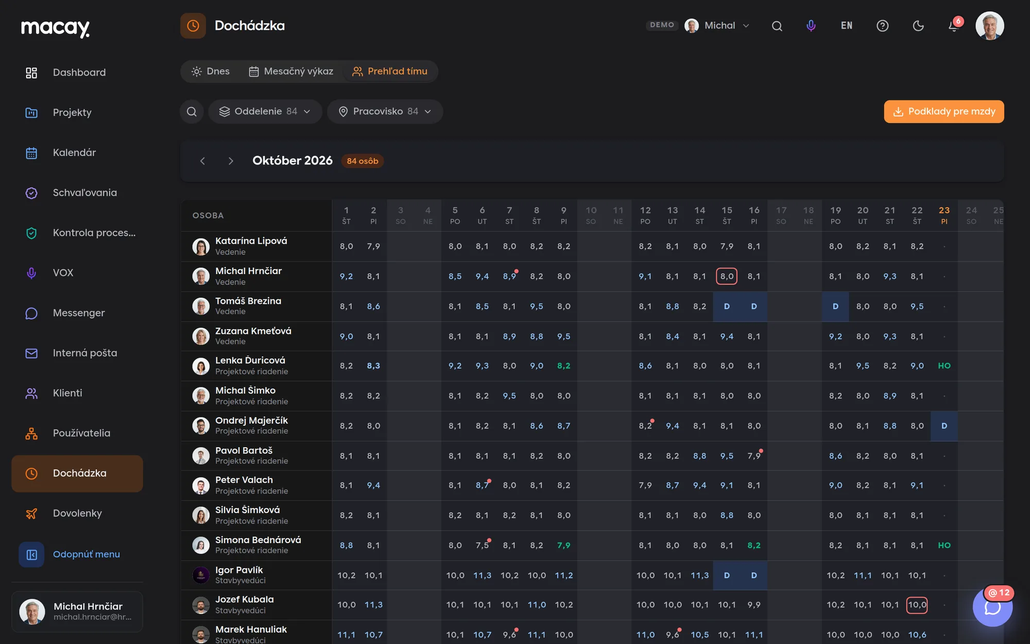Go to next month arrow
Screen dimensions: 1030x644
231,161
